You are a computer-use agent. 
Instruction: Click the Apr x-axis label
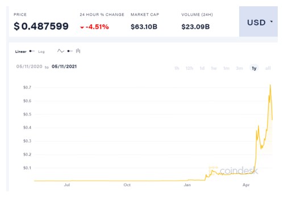tap(246, 185)
